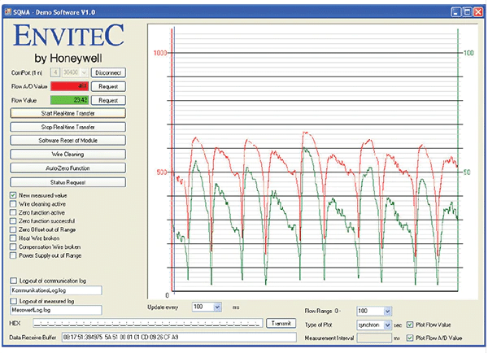The image size is (488, 353).
Task: Open the Update every interval dropdown
Action: coord(217,307)
